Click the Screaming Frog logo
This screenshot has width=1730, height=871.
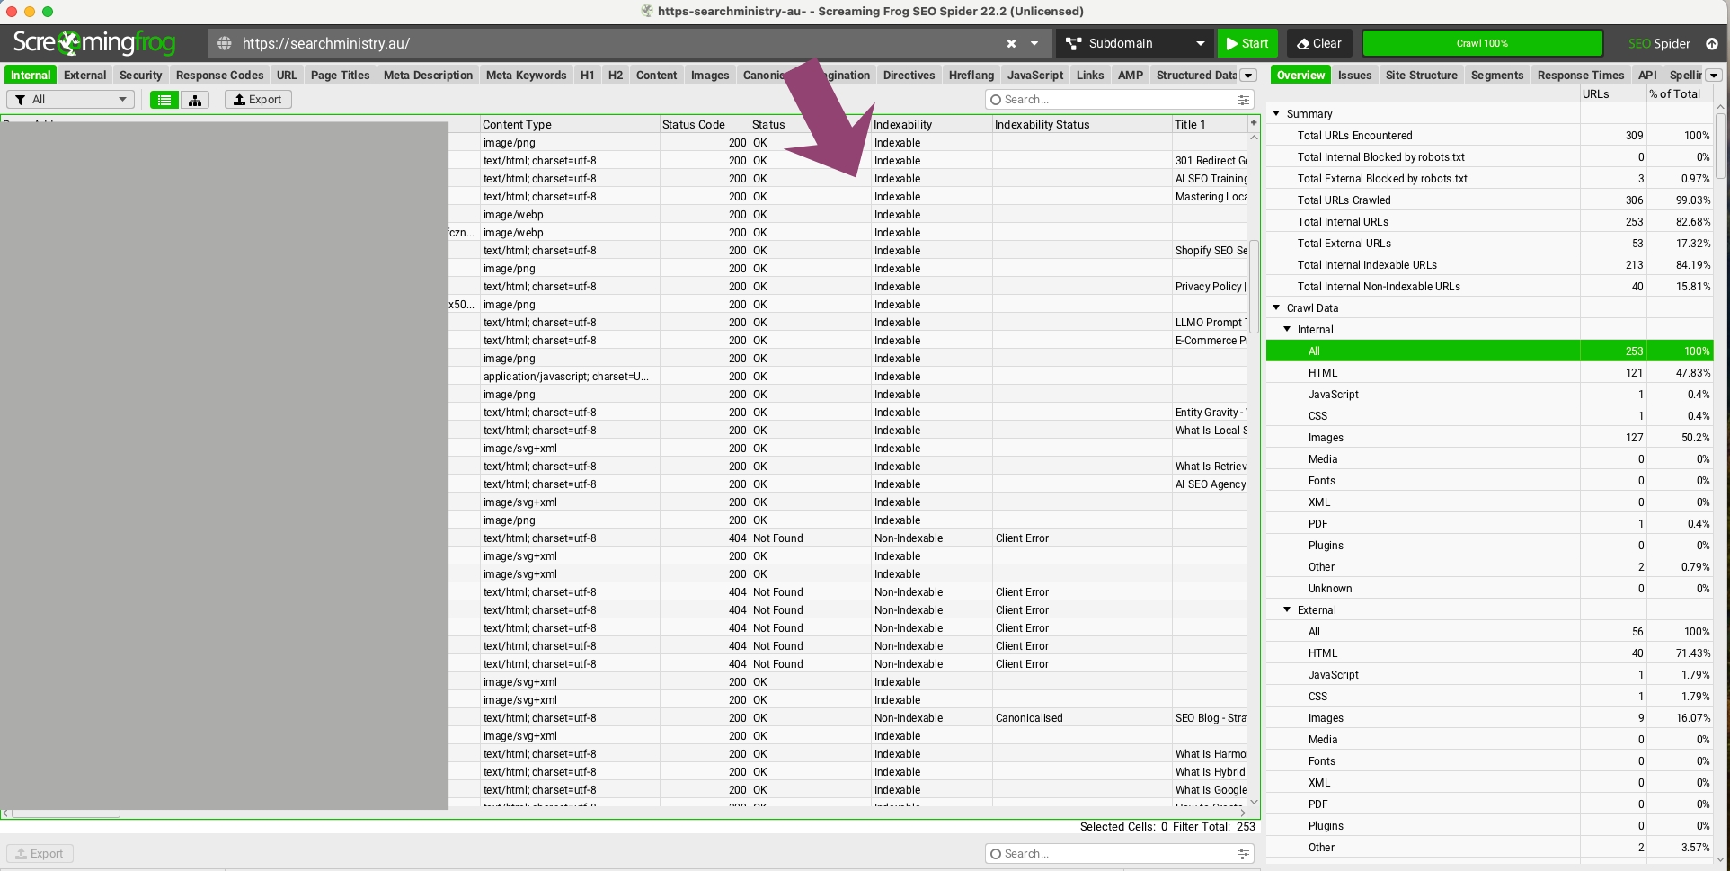(93, 42)
